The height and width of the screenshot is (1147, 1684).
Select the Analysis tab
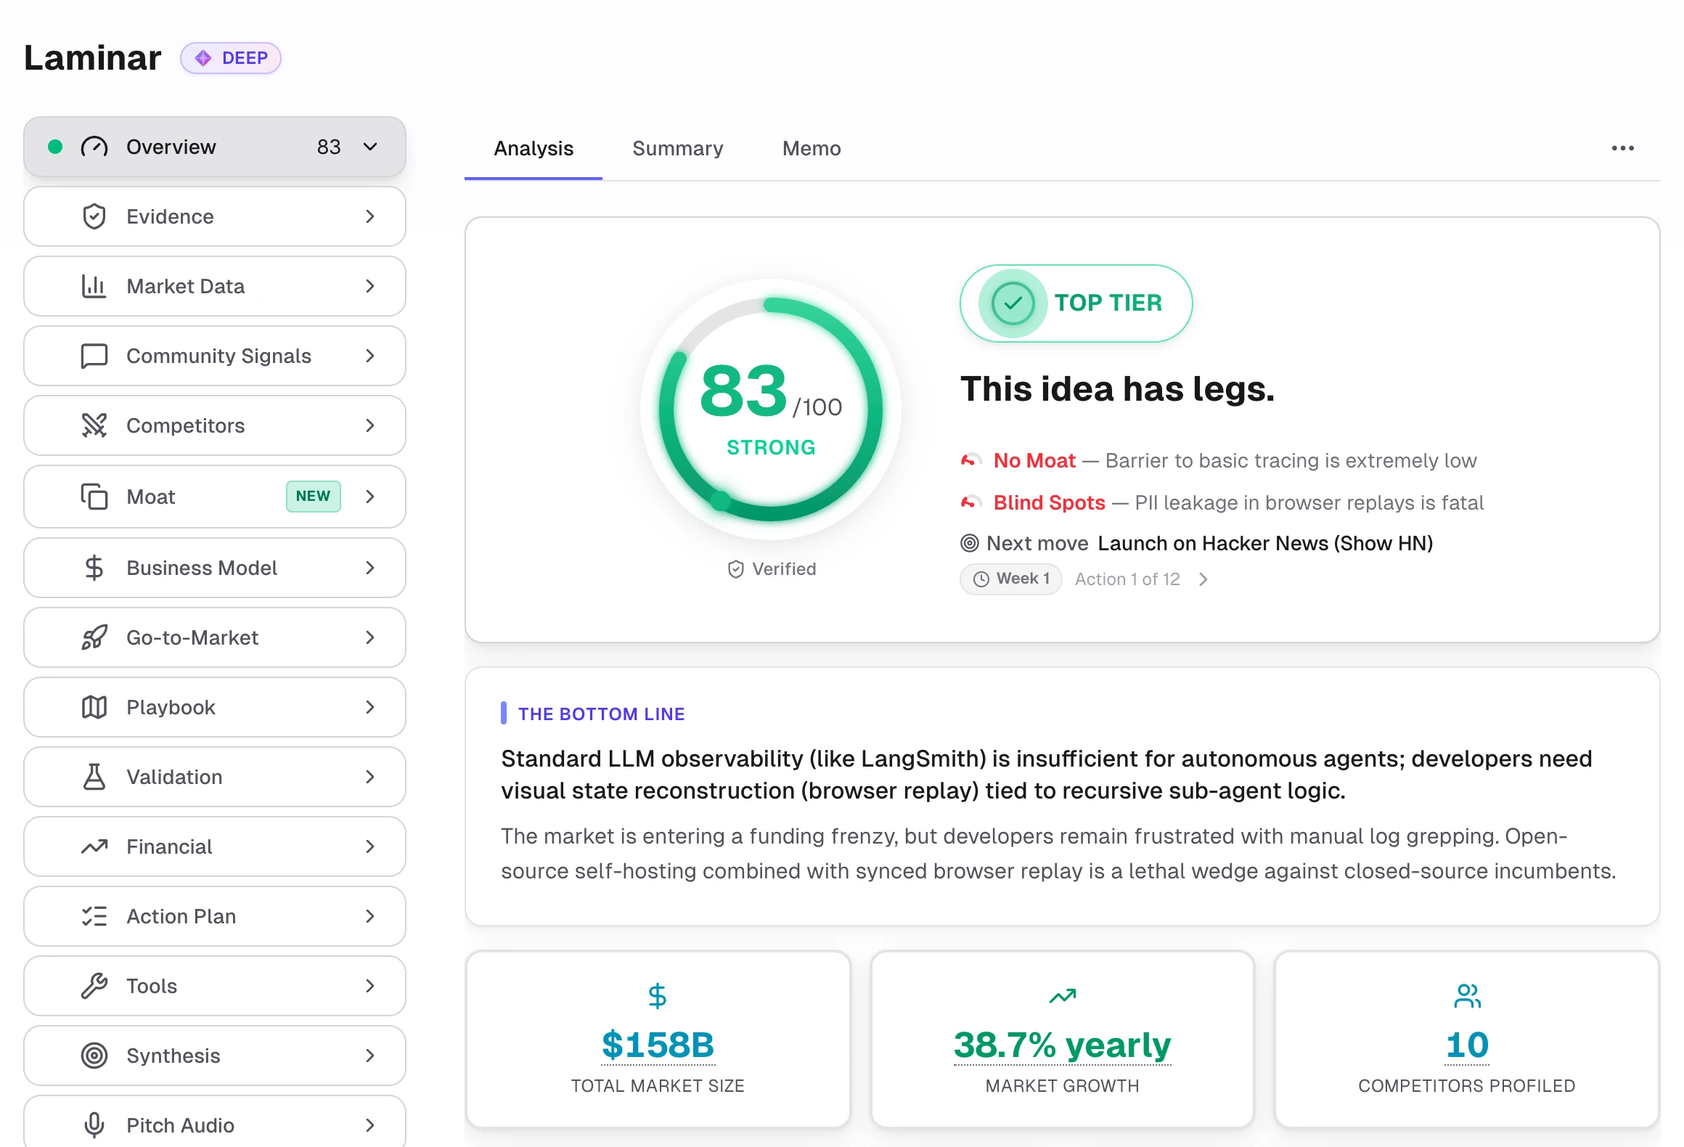tap(534, 149)
